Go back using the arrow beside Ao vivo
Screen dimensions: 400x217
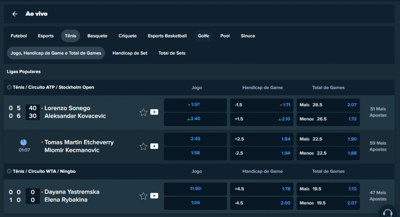click(15, 14)
